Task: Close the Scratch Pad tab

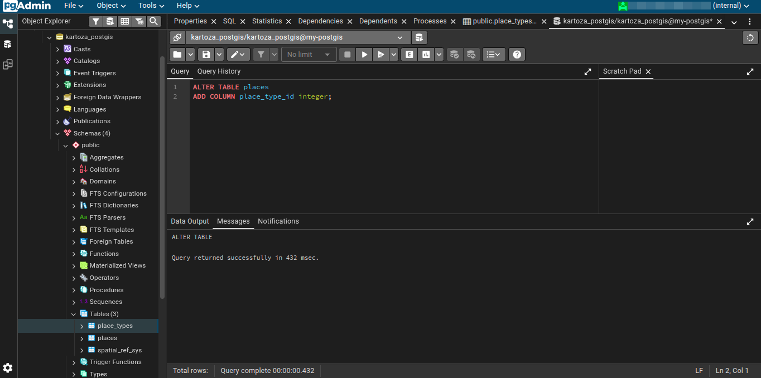Action: point(648,72)
